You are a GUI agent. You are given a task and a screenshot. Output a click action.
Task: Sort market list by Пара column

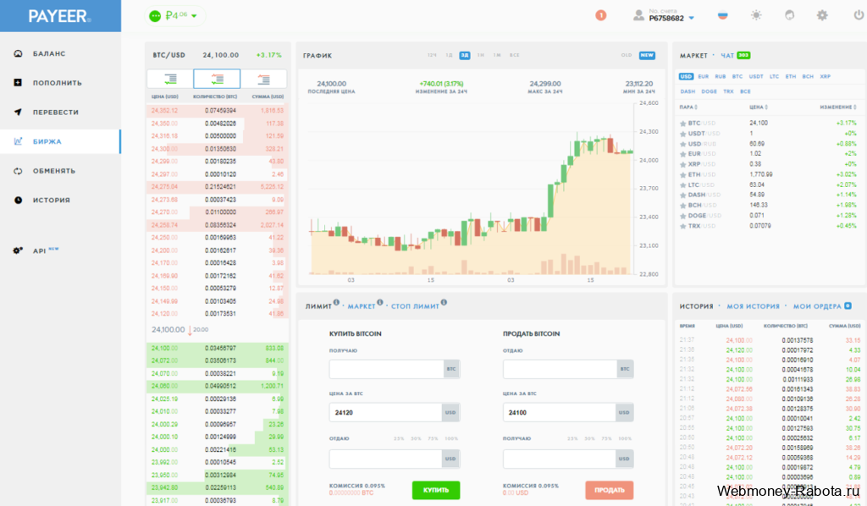point(688,107)
